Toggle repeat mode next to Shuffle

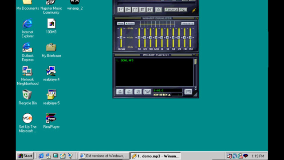[183, 10]
